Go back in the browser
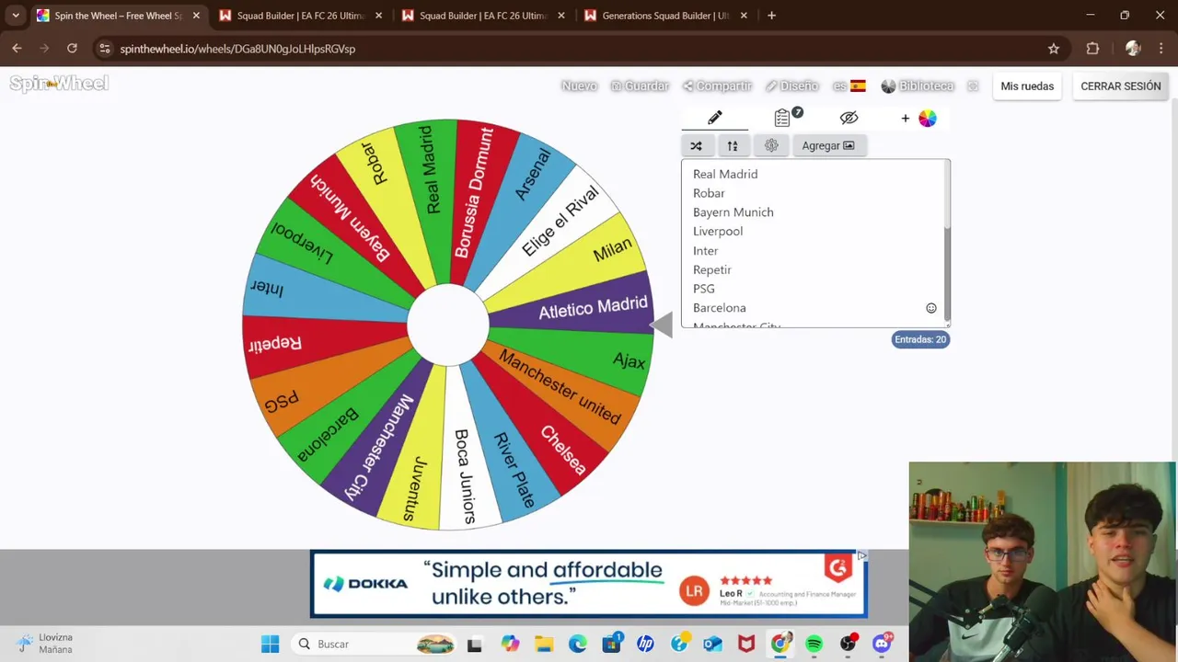1178x662 pixels. (x=17, y=49)
